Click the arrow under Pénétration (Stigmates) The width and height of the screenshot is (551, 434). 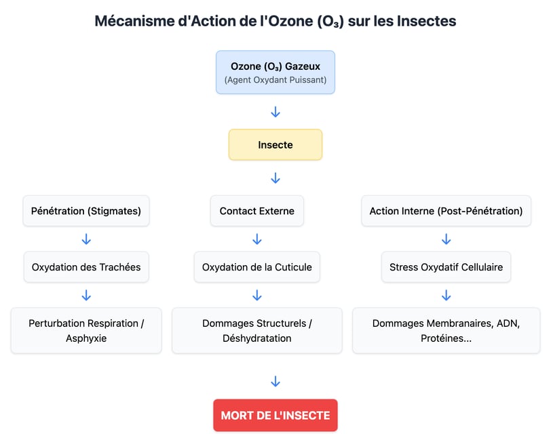point(86,239)
